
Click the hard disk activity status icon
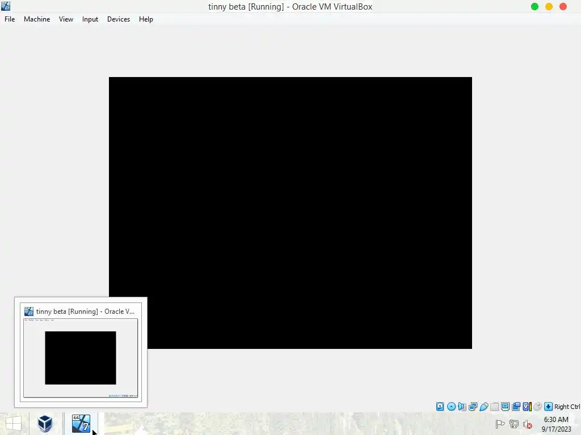440,407
